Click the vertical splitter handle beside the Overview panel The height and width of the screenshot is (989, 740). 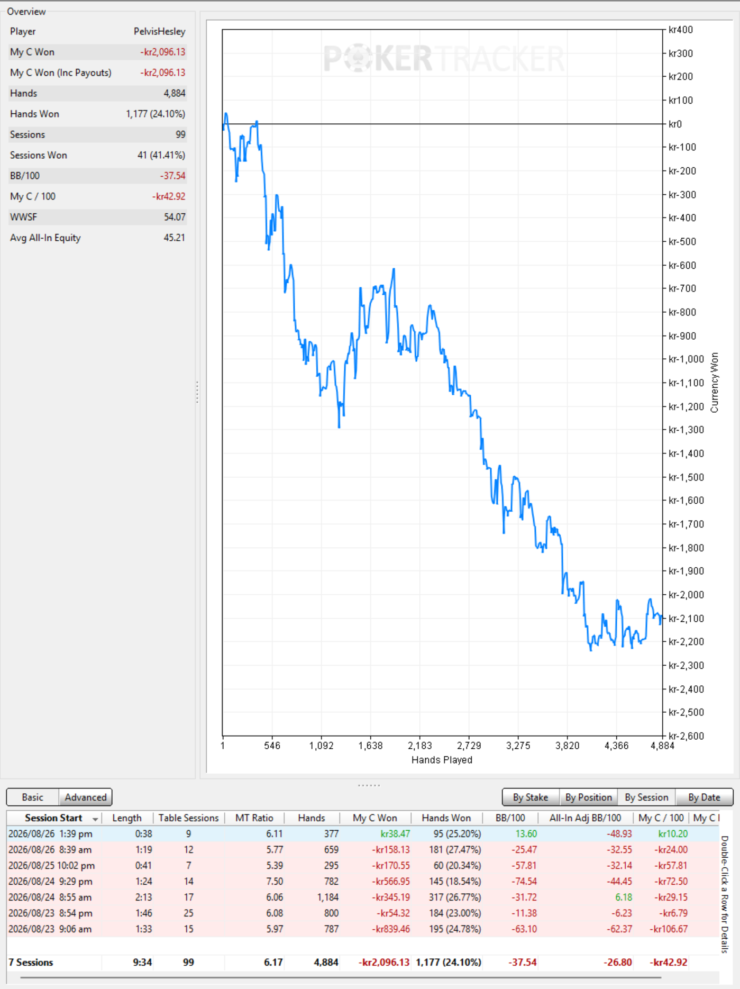point(197,392)
